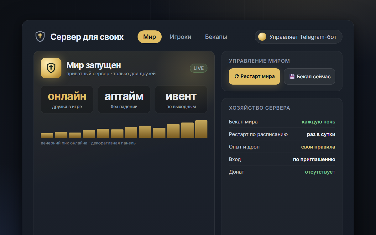
Task: Click the Управляет Telegram-бот pill
Action: [x=299, y=37]
